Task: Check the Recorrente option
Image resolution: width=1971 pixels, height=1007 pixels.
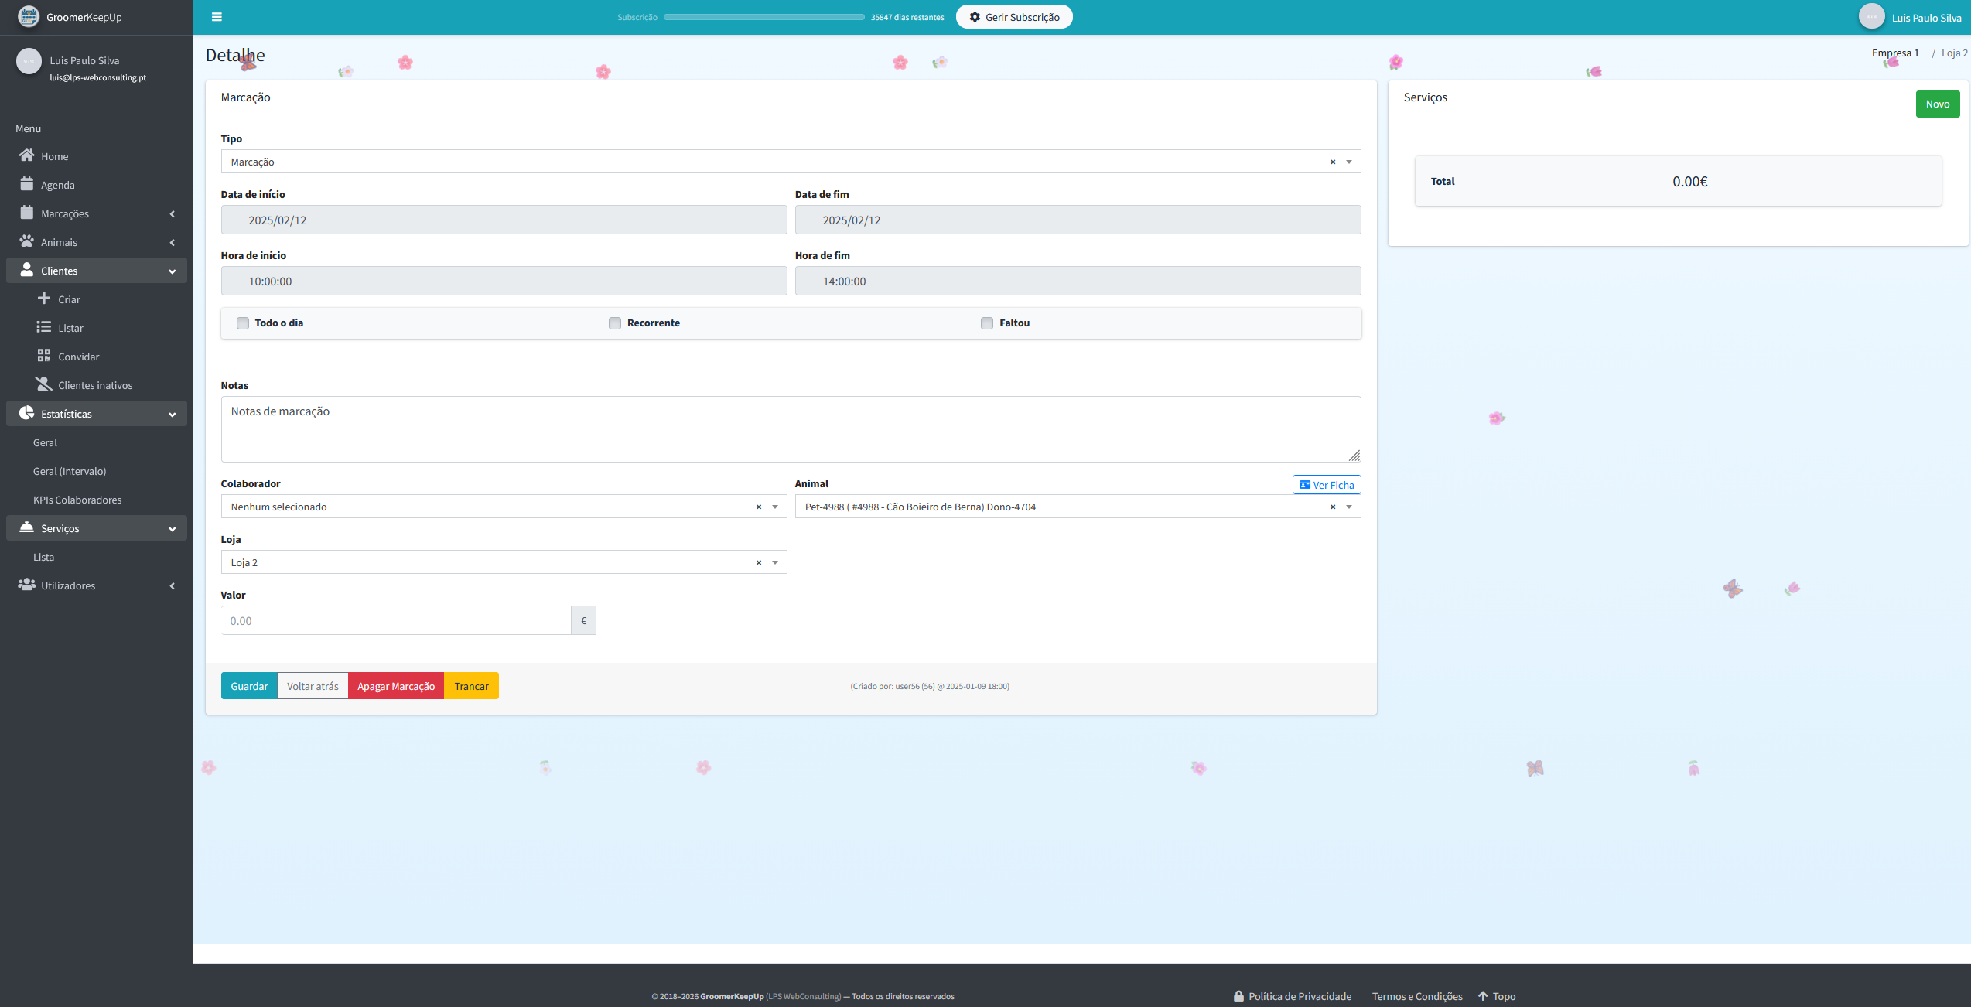Action: [615, 323]
